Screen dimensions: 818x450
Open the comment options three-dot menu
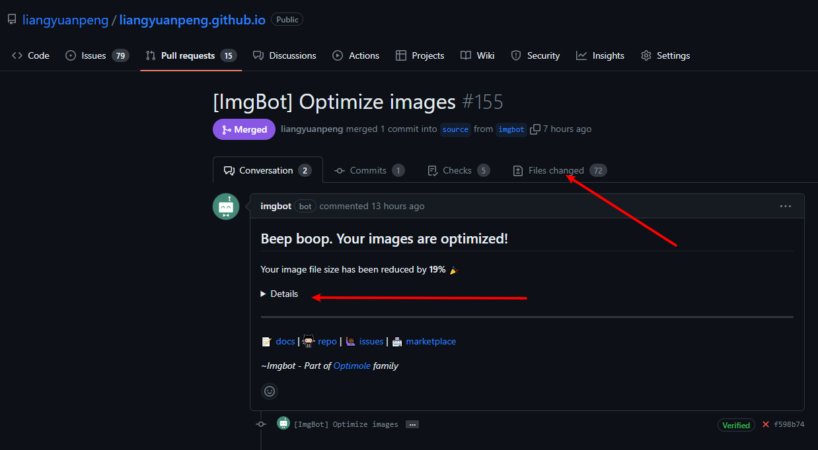pyautogui.click(x=785, y=207)
